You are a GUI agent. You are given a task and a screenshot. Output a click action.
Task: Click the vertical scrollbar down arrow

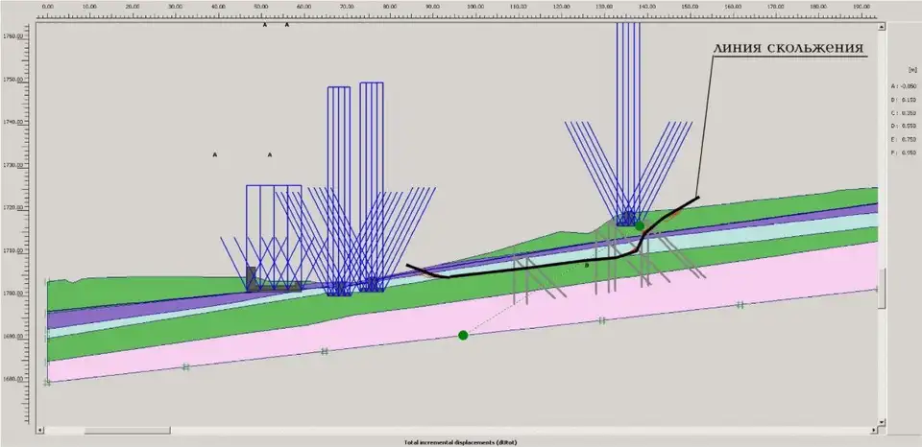pos(882,422)
